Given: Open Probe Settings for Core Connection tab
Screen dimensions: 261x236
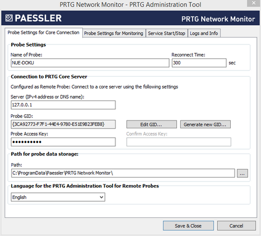Looking at the screenshot, I should [44, 33].
